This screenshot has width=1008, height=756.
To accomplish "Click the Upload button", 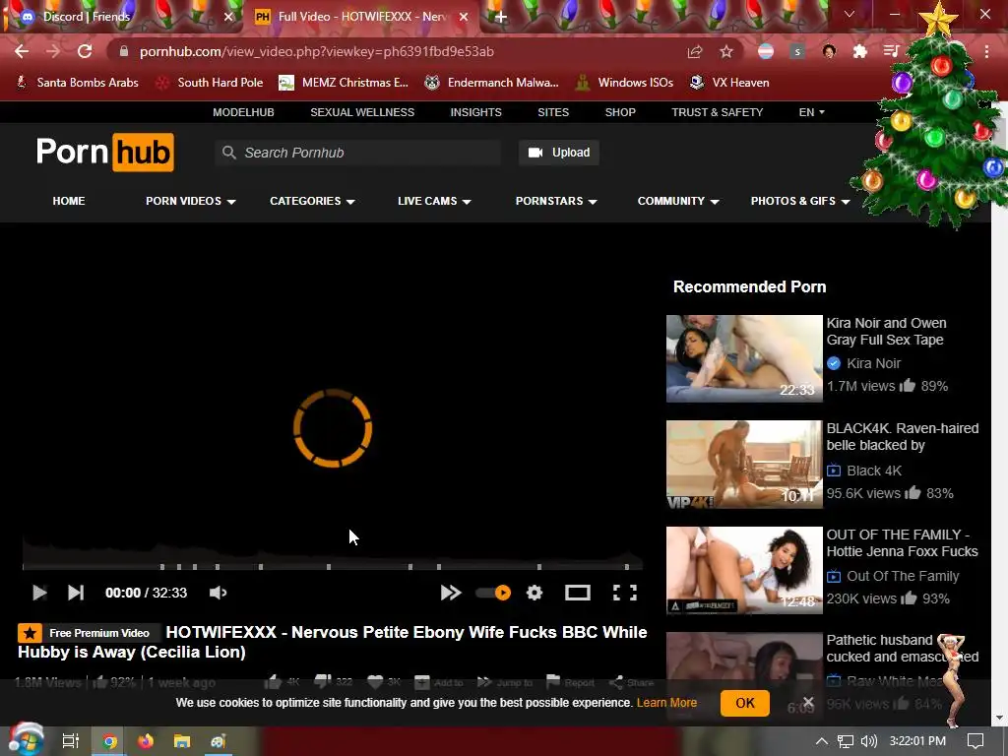I will coord(559,153).
